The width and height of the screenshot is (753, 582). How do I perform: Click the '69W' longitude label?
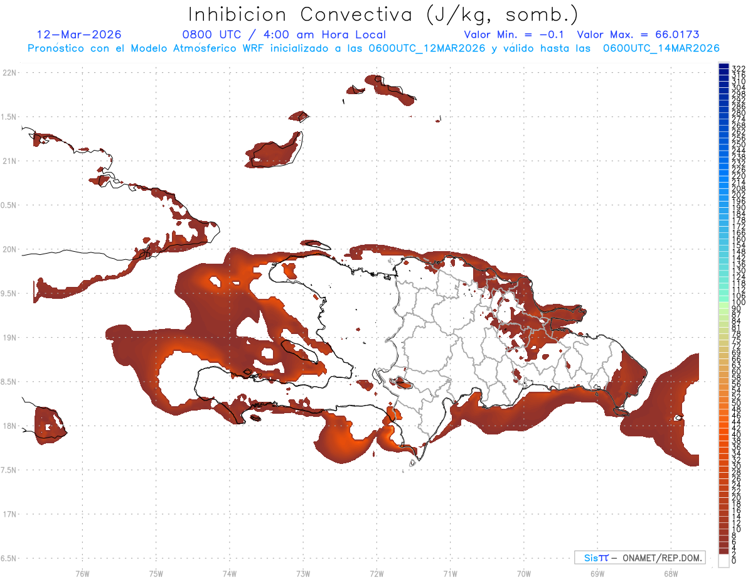597,573
